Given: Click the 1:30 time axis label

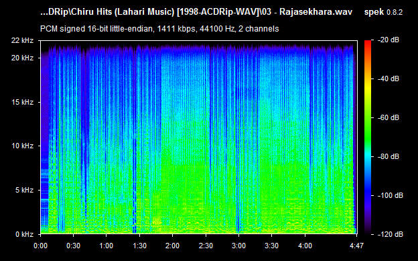Looking at the screenshot, I should coord(139,246).
